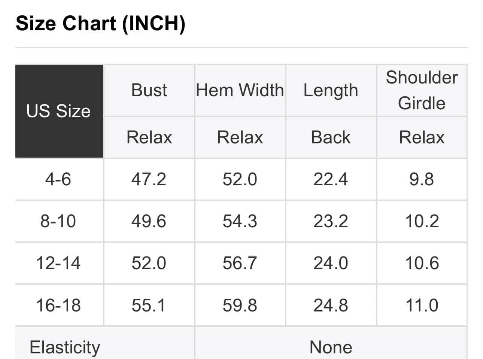Viewport: 483px width, 359px height.
Task: Click hem width value 59.8
Action: pyautogui.click(x=240, y=305)
